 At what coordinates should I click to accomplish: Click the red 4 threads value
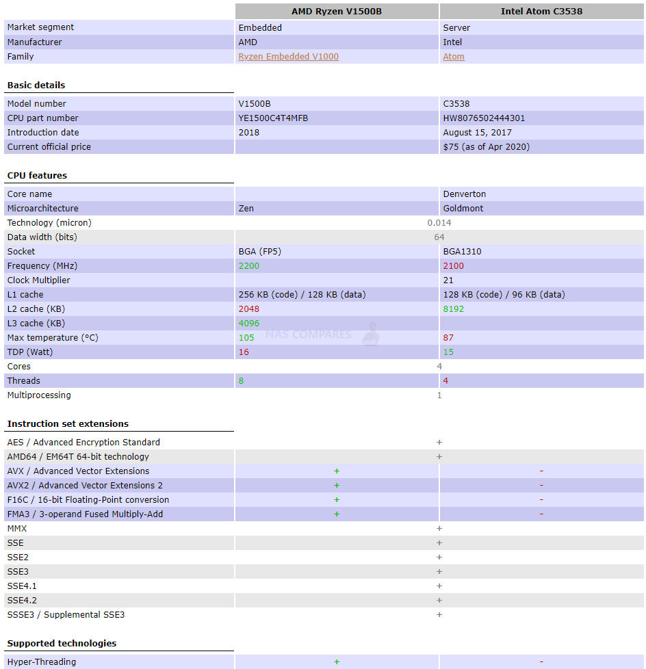(445, 380)
